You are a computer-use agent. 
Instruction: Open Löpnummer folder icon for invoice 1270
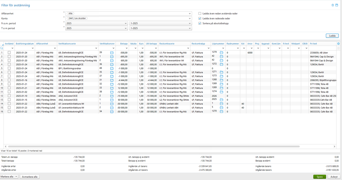pyautogui.click(x=221, y=112)
